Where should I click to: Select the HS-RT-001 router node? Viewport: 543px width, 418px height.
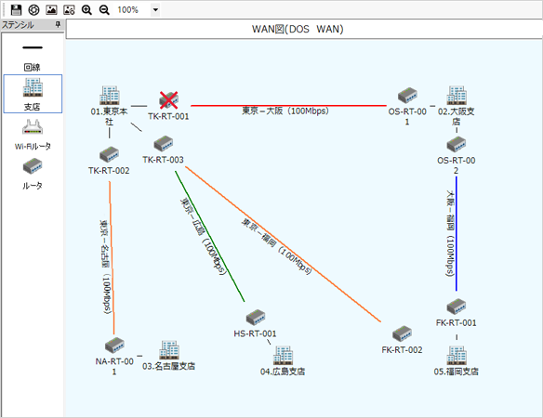point(255,324)
